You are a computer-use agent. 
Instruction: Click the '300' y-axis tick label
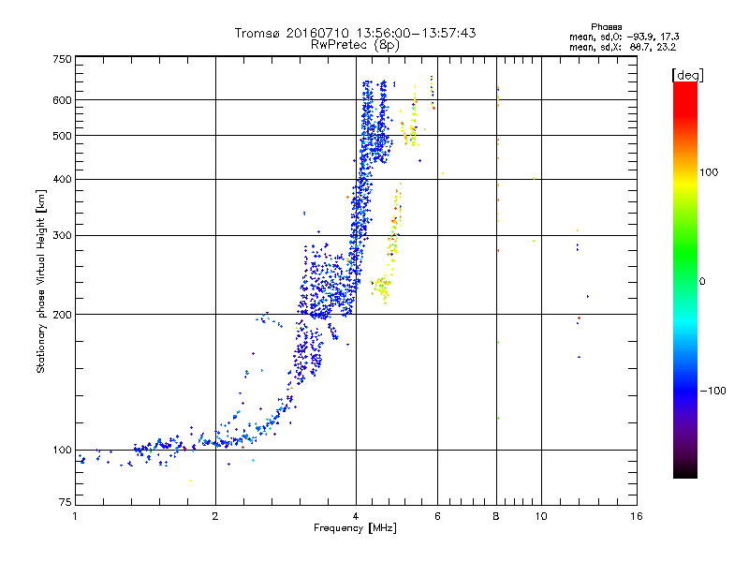(62, 235)
